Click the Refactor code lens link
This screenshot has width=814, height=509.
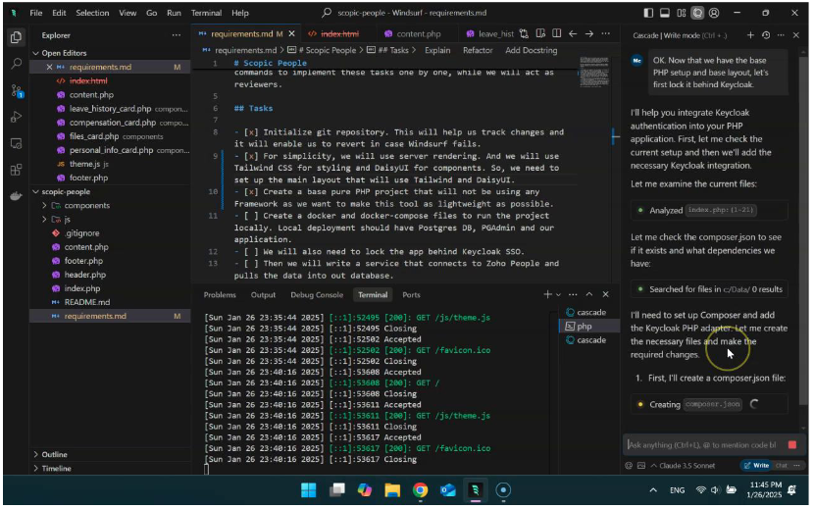coord(478,50)
